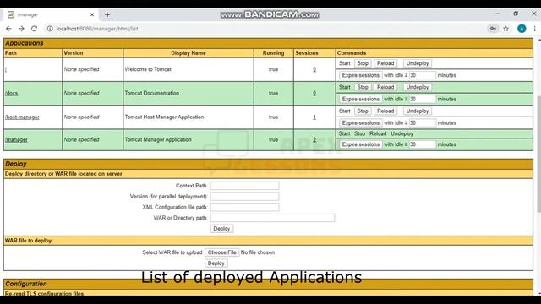The height and width of the screenshot is (304, 541).
Task: Expire sessions for Host Manager Application
Action: click(x=361, y=122)
